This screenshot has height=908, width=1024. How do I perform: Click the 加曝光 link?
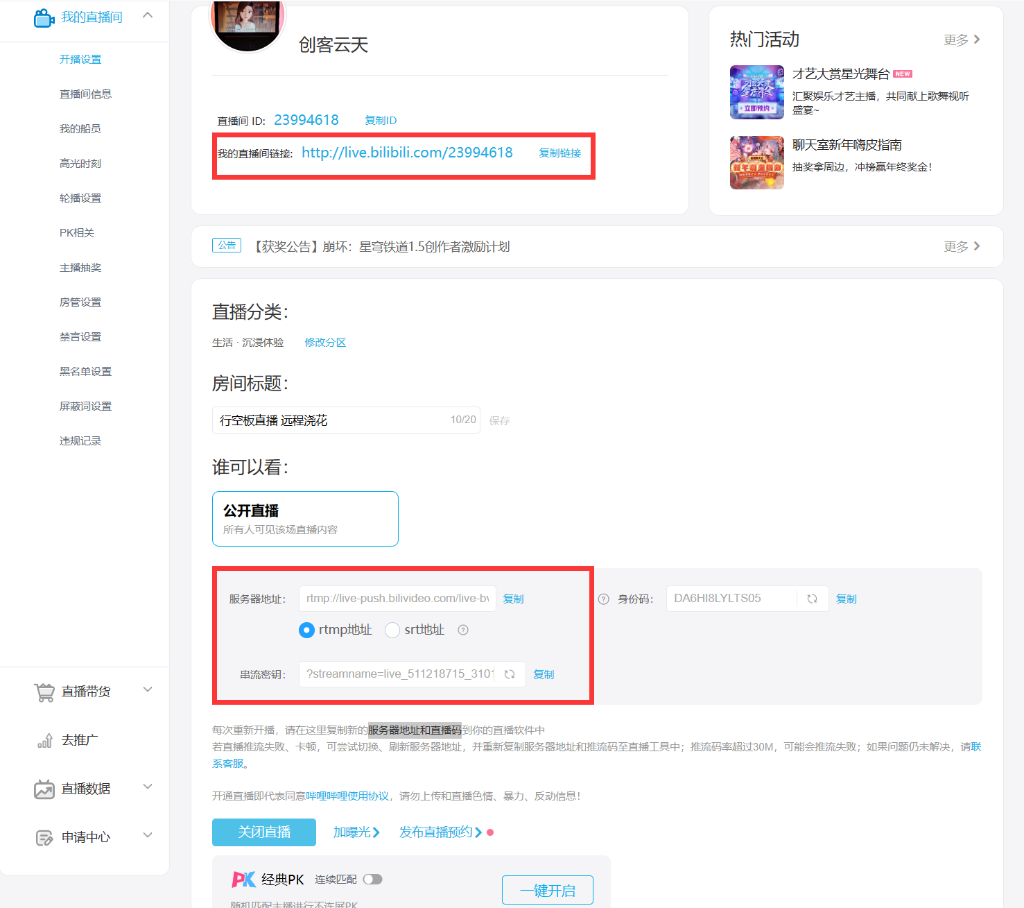[x=356, y=832]
